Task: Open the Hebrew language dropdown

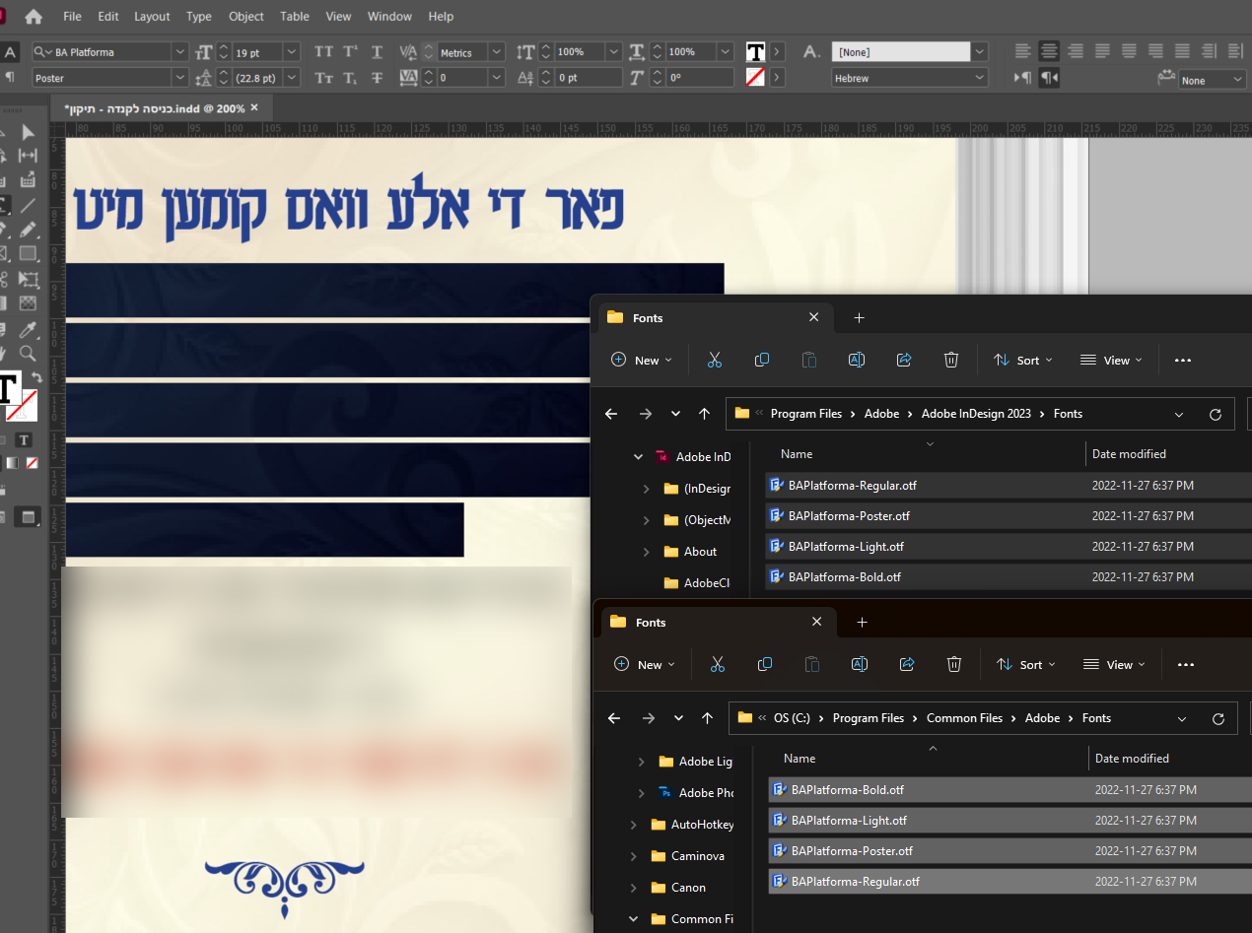Action: [980, 78]
